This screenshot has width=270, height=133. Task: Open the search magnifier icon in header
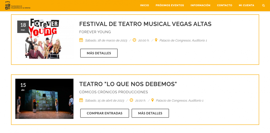[x=263, y=5]
